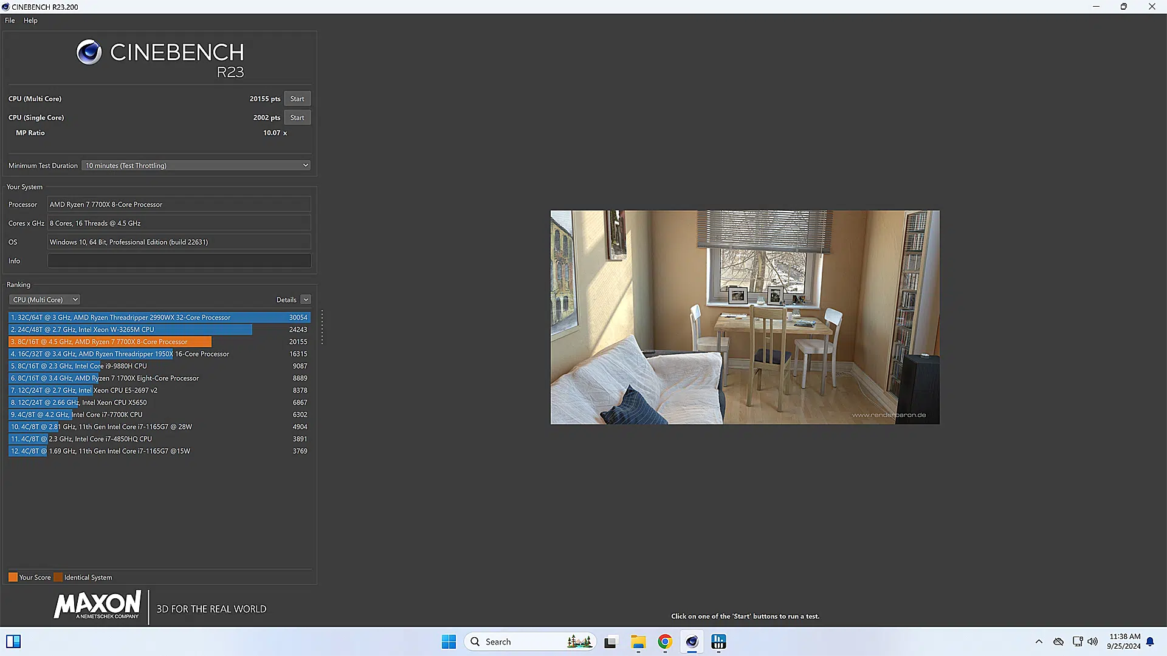
Task: Open Windows Start menu icon
Action: [x=449, y=641]
